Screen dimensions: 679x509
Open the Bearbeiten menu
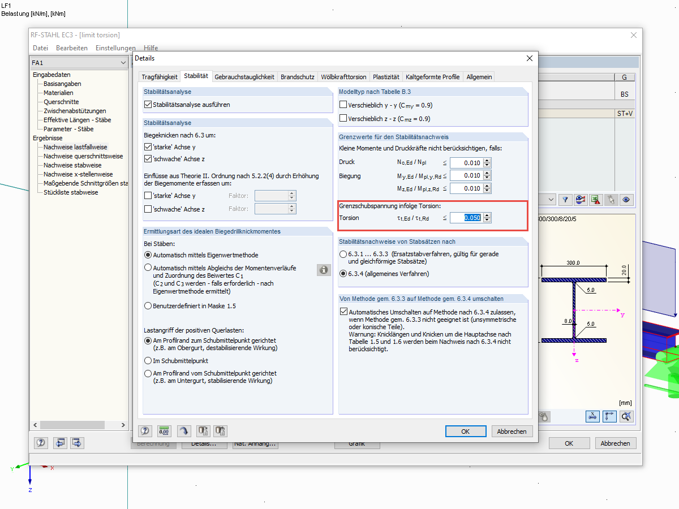click(72, 48)
